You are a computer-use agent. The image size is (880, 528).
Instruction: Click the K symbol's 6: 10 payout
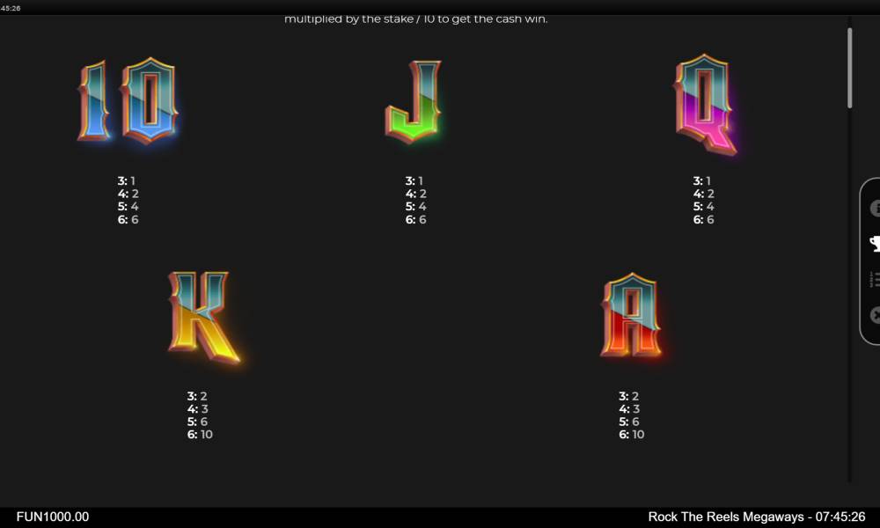coord(200,435)
